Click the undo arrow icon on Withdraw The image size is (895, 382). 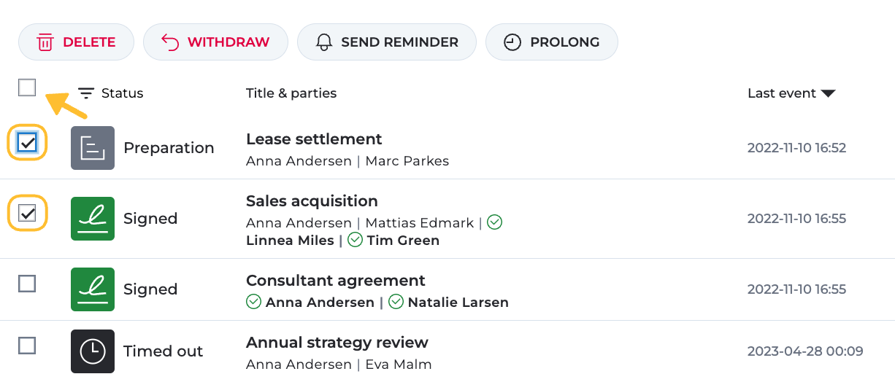point(170,42)
